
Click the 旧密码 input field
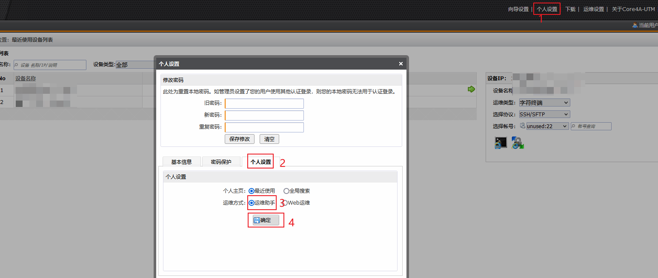[x=264, y=104]
